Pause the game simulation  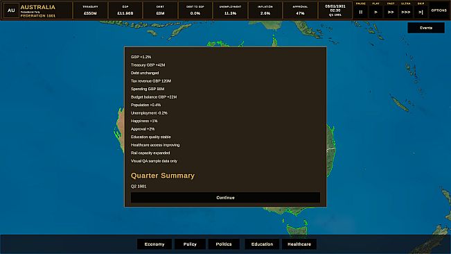point(361,12)
